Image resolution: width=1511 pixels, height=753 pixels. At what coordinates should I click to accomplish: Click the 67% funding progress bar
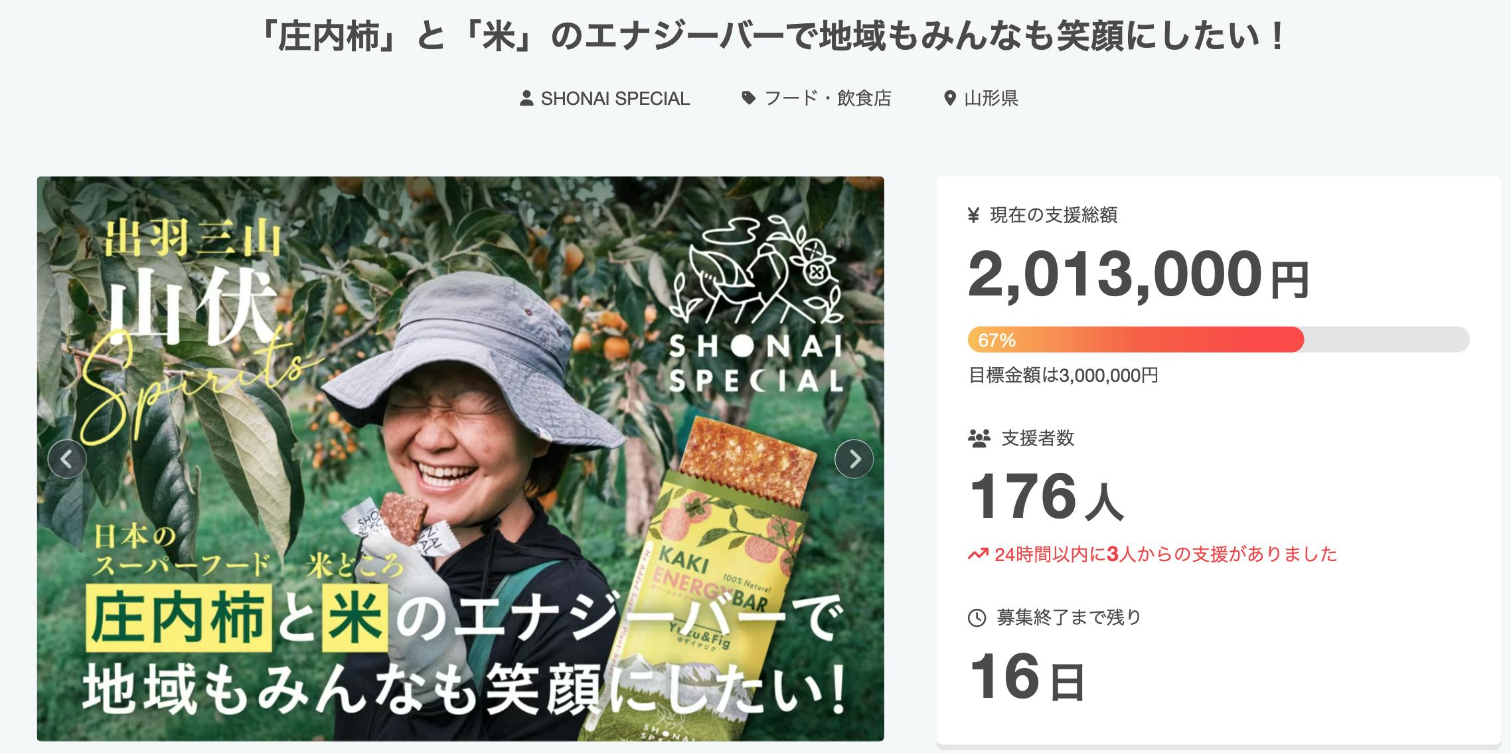click(1218, 340)
